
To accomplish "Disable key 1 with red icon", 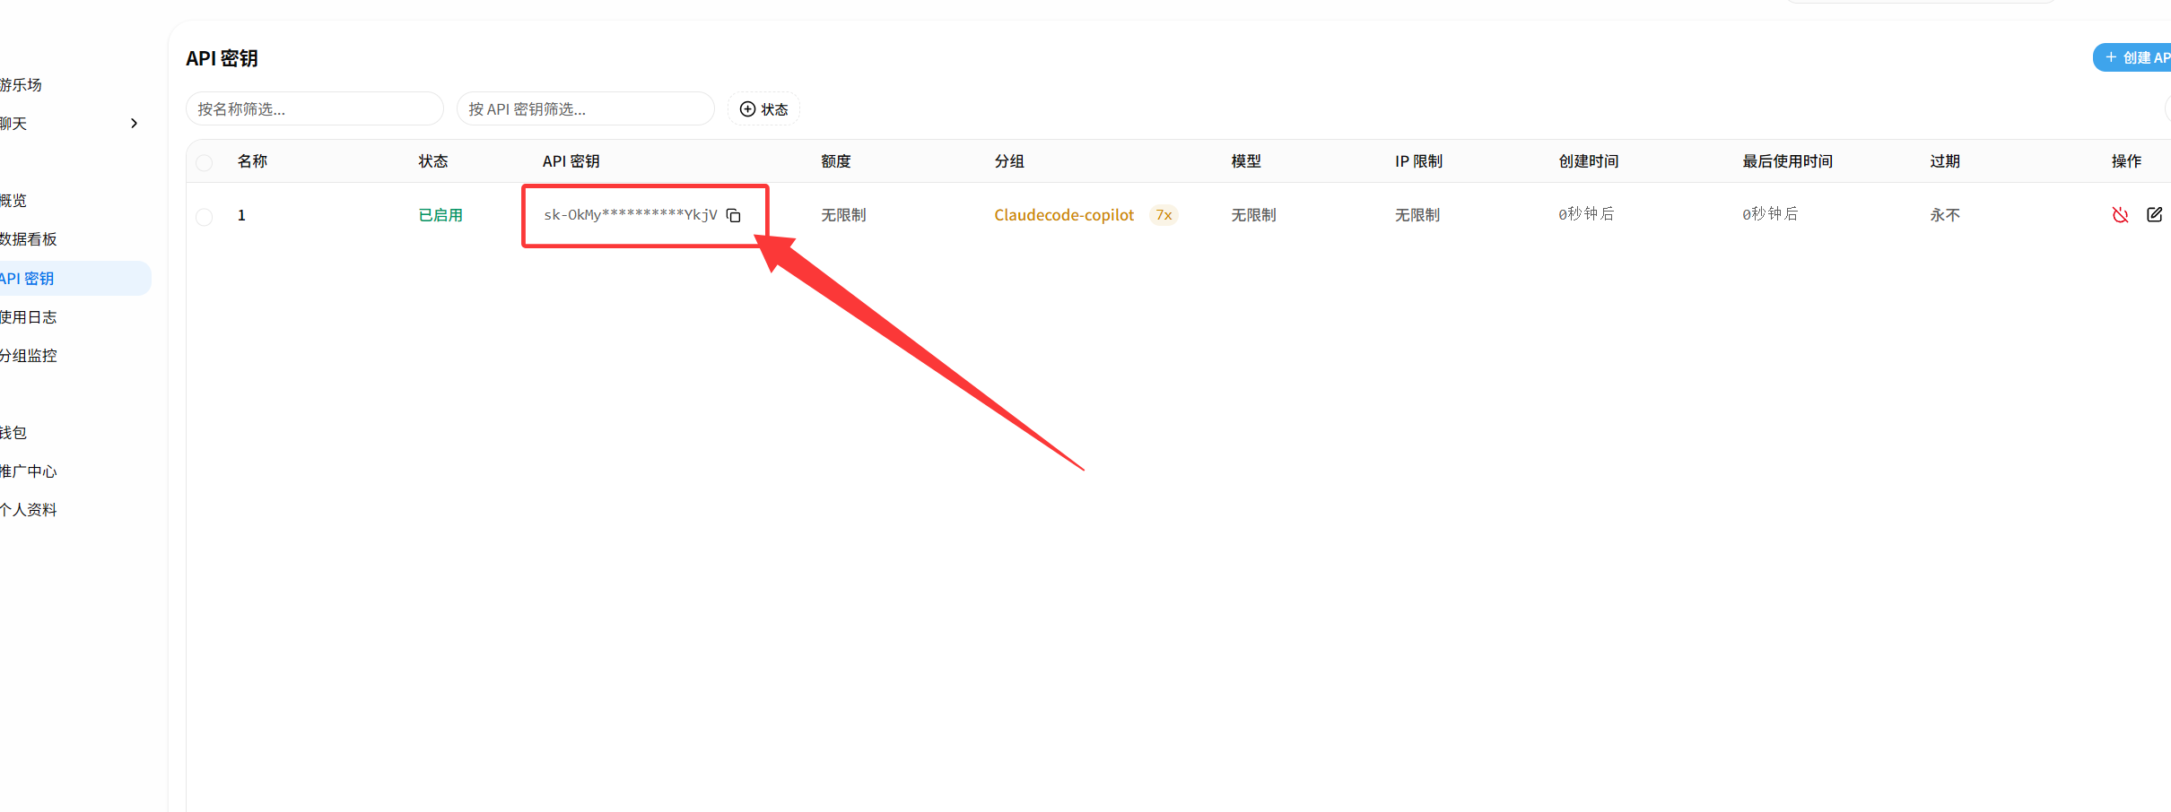I will (x=2120, y=214).
